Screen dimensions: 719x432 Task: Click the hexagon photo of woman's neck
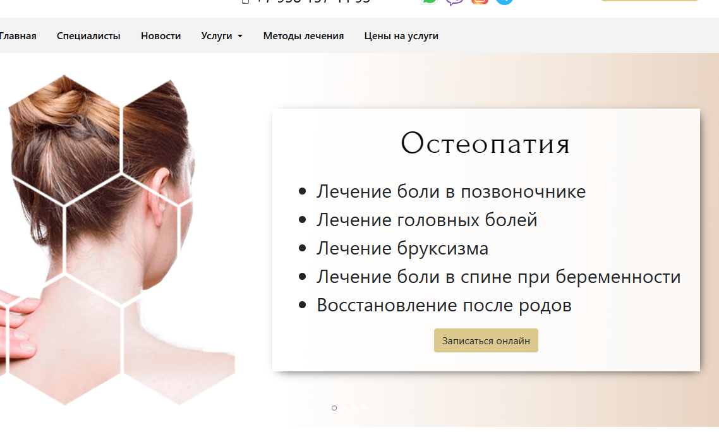(118, 240)
